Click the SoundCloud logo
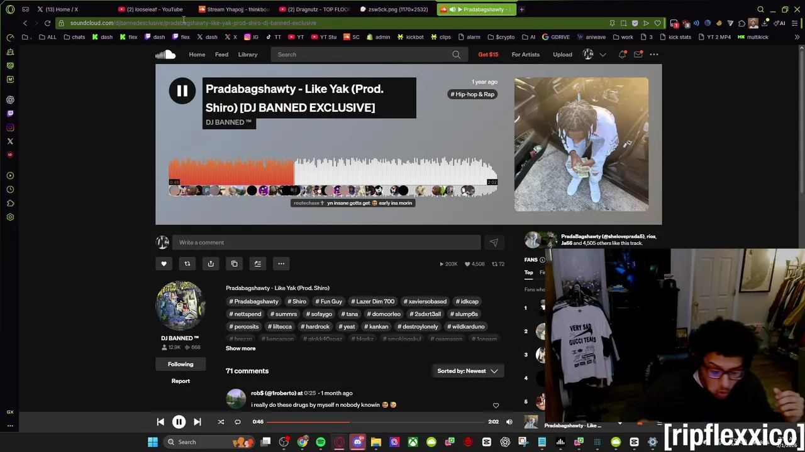 (165, 55)
